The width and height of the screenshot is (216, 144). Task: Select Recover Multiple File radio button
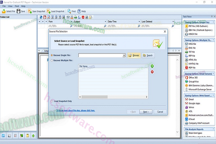[x=52, y=60]
